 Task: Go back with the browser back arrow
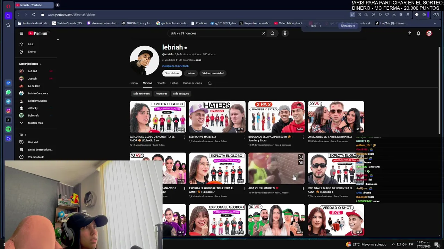point(18,15)
